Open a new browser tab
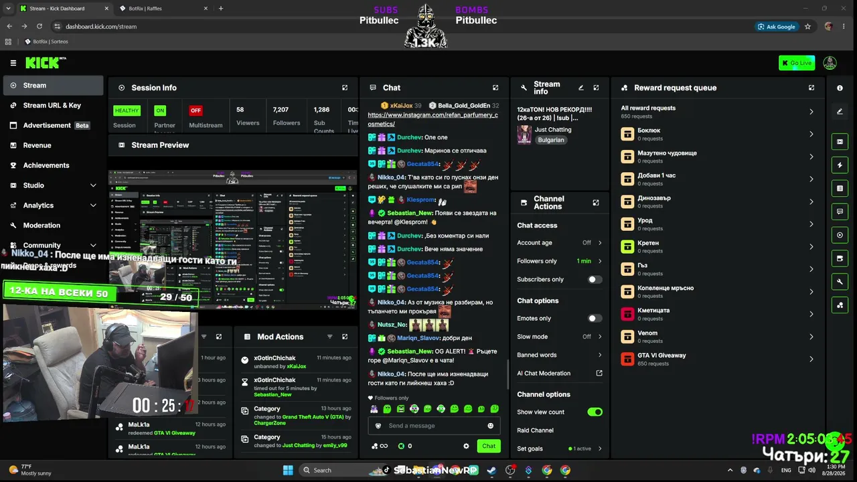The height and width of the screenshot is (482, 857). point(221,9)
